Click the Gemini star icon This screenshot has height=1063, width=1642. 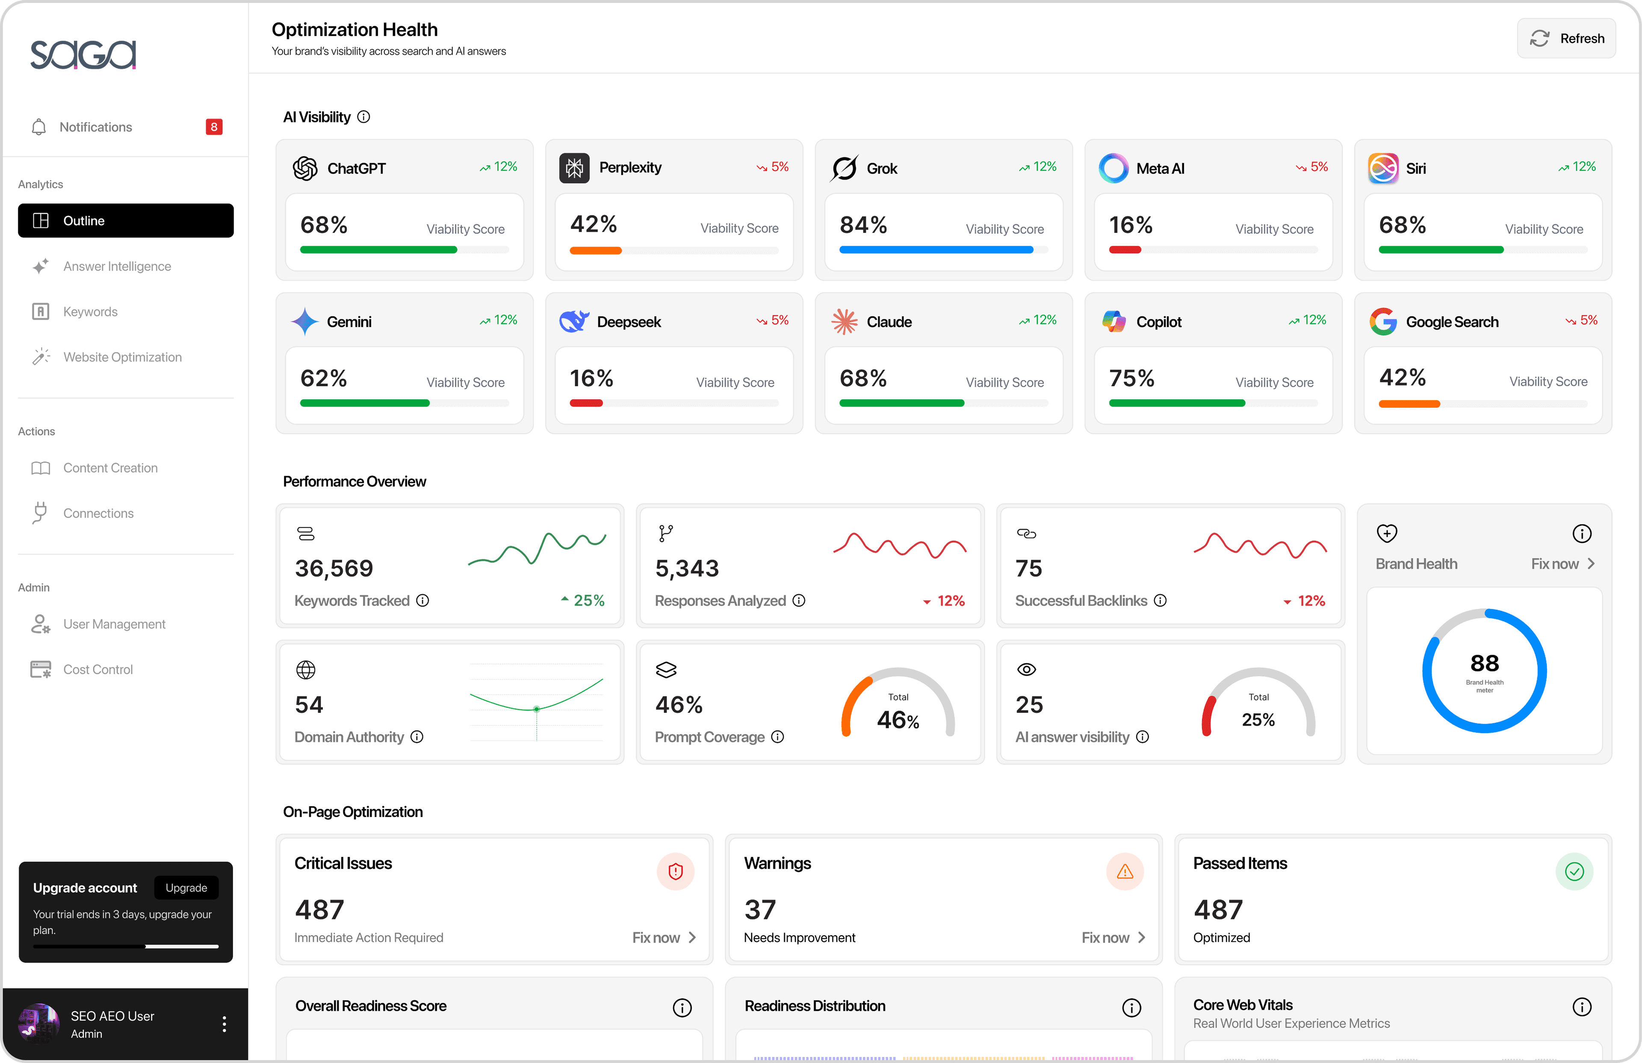tap(304, 322)
